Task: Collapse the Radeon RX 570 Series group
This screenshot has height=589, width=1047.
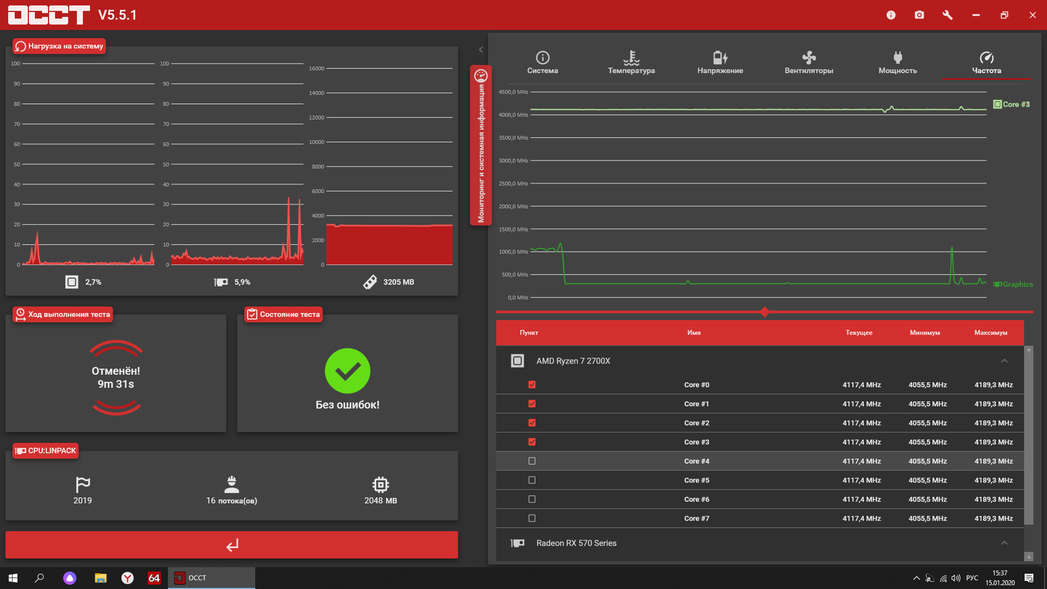Action: 1004,543
